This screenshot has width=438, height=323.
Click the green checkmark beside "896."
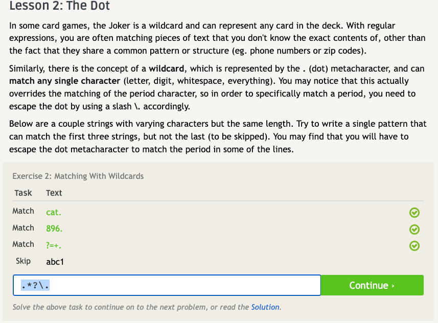[414, 229]
